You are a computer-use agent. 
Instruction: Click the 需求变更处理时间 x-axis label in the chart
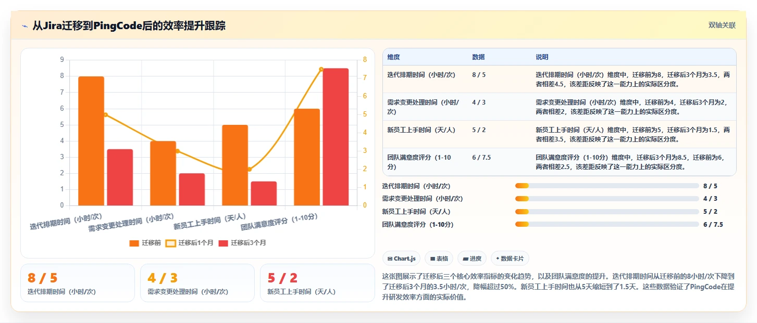tap(131, 222)
